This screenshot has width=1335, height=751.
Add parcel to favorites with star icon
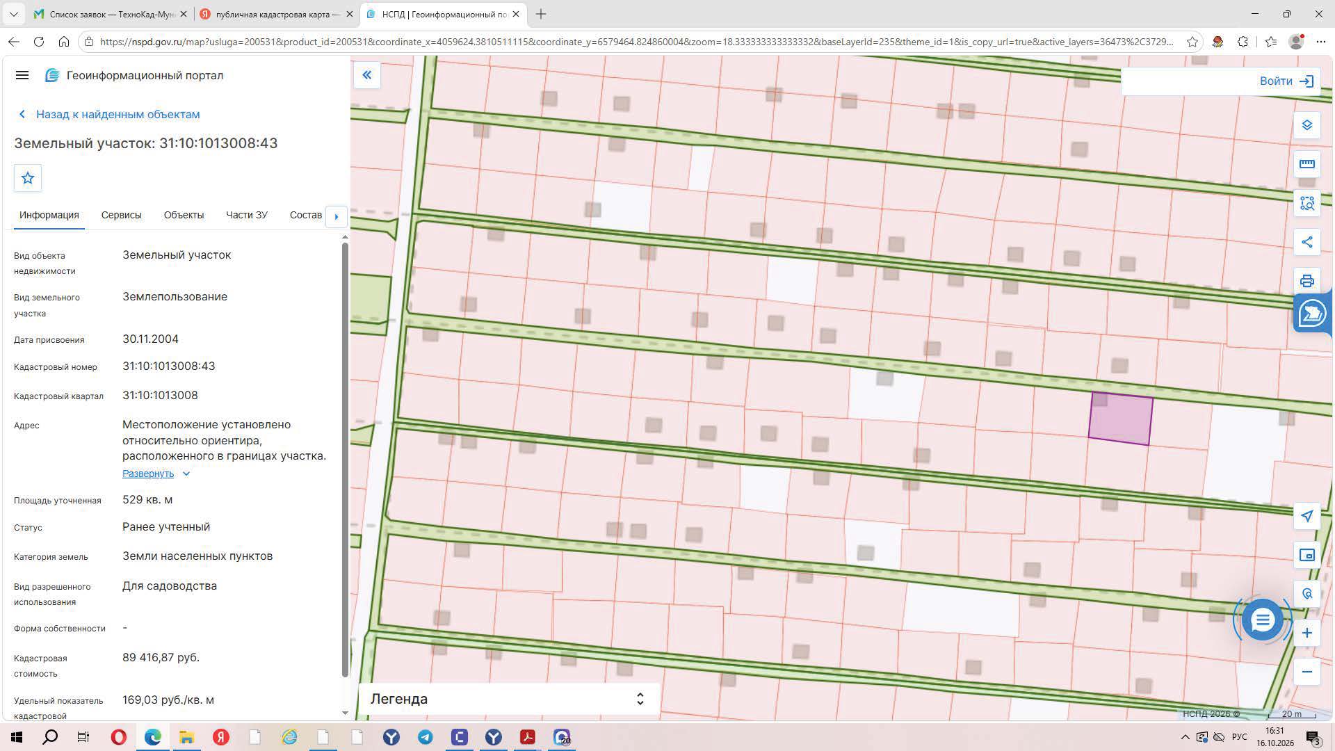tap(28, 178)
